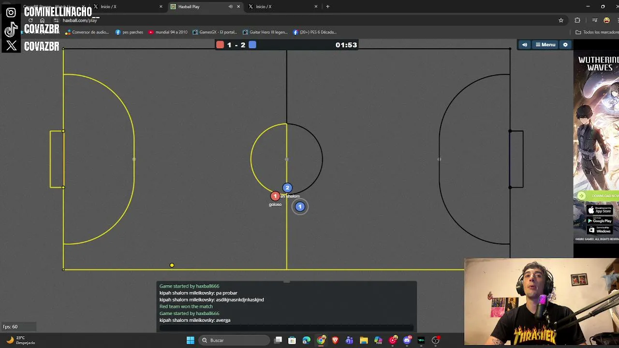
Task: Open the browser extensions puzzle icon
Action: pos(577,20)
